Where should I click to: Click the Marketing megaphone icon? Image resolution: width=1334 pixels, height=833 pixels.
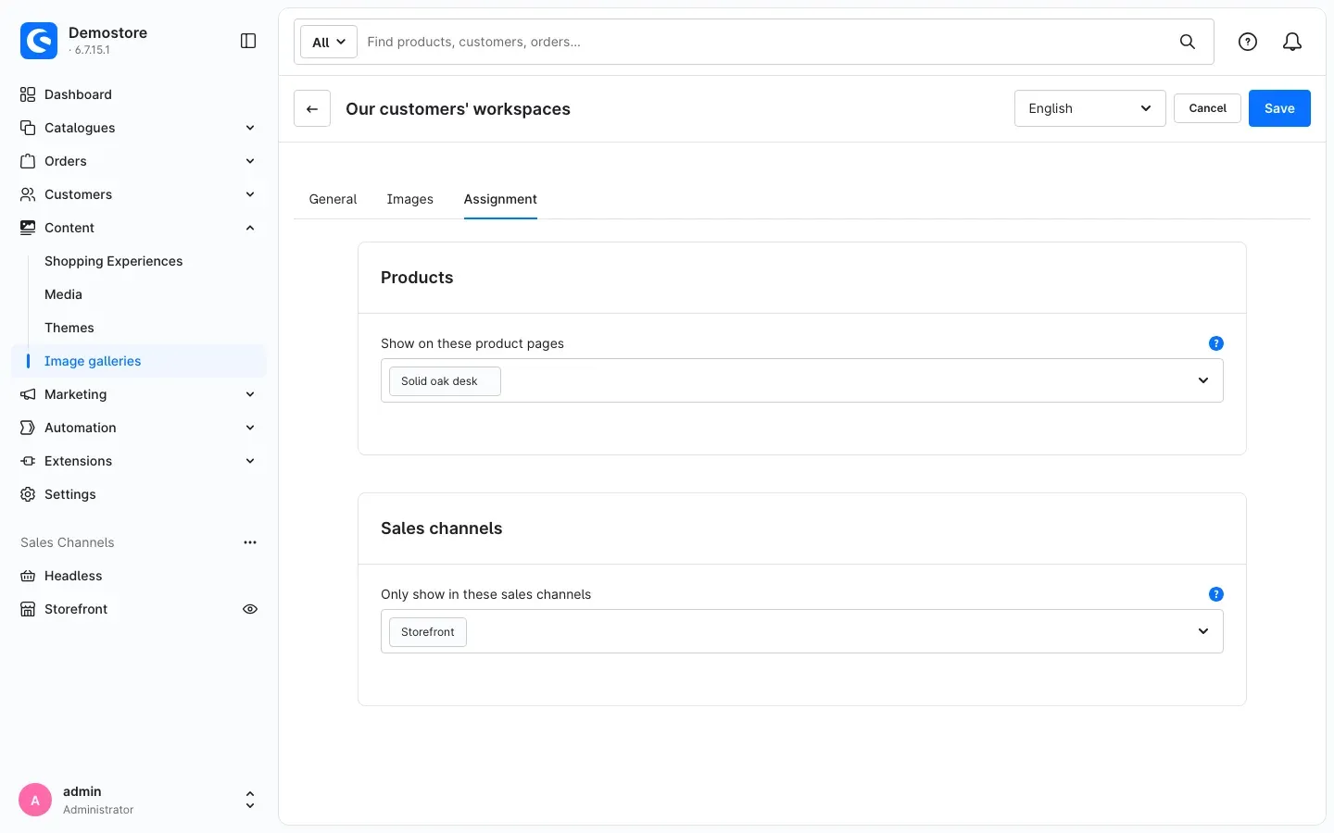(28, 394)
